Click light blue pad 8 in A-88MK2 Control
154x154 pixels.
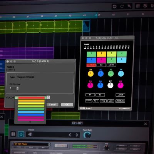tap(122, 60)
